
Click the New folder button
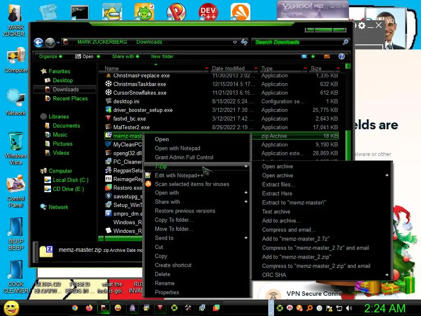[x=162, y=56]
